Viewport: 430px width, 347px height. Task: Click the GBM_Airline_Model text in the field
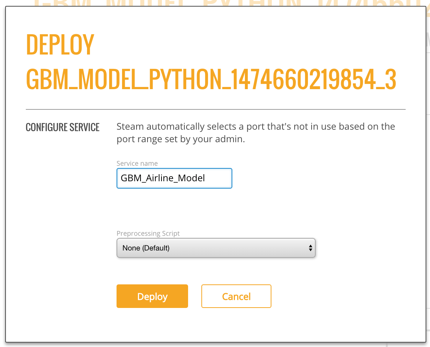tap(163, 178)
